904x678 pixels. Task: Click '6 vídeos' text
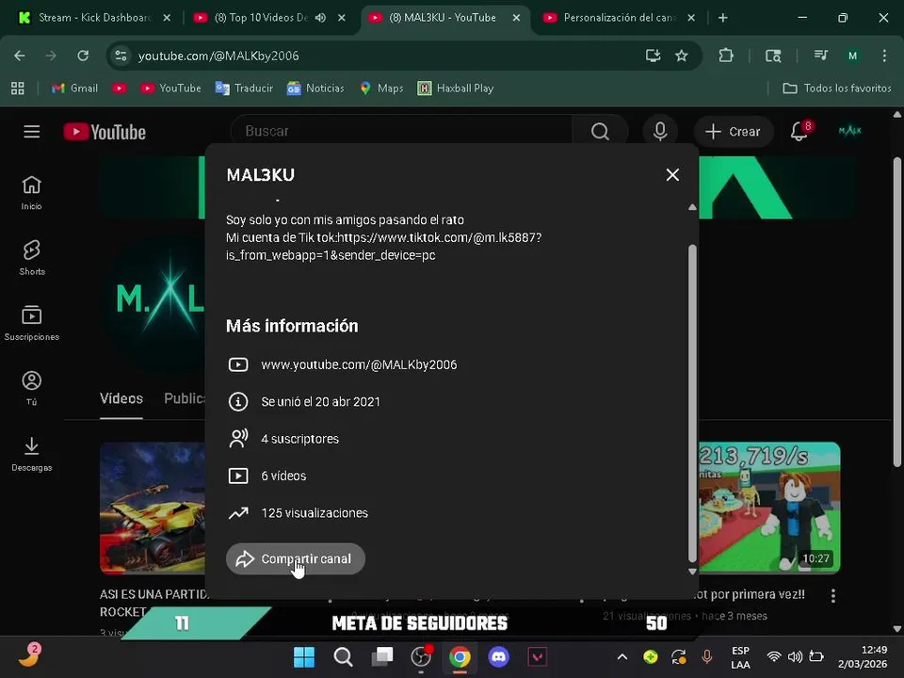click(x=283, y=476)
